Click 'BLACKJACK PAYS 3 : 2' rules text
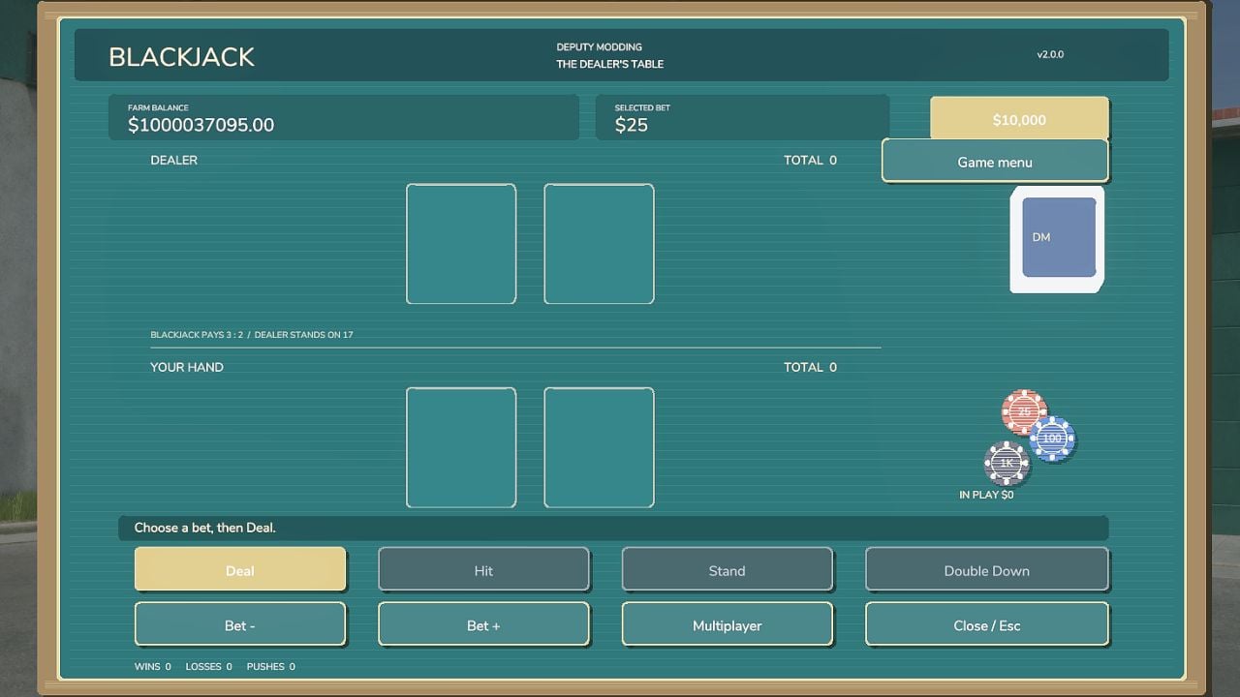 click(197, 335)
